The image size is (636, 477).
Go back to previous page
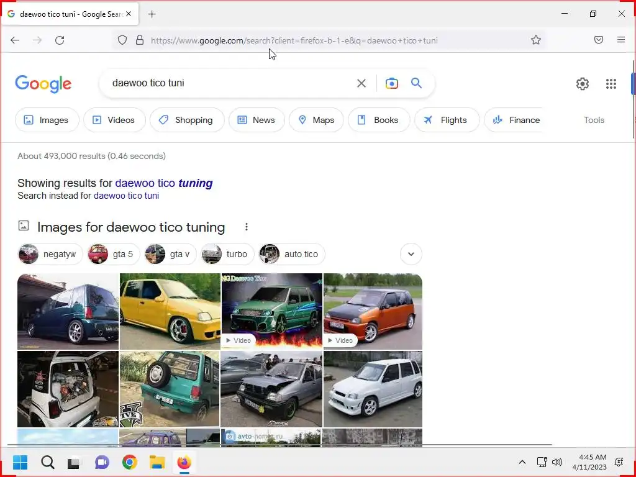point(15,40)
